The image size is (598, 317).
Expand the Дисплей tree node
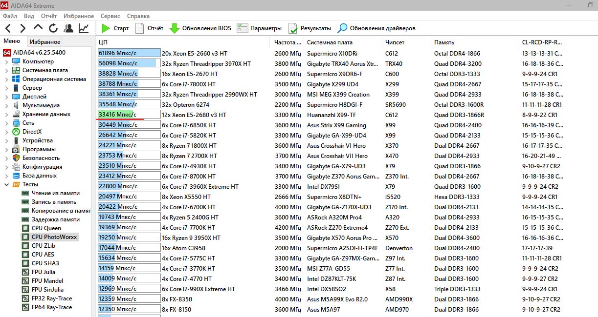[6, 97]
